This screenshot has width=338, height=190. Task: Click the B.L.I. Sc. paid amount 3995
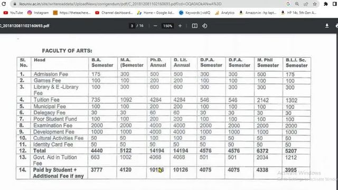click(291, 170)
